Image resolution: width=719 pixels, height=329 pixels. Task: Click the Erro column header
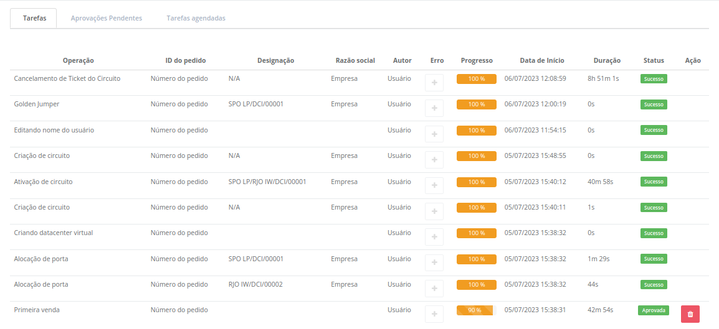[437, 60]
